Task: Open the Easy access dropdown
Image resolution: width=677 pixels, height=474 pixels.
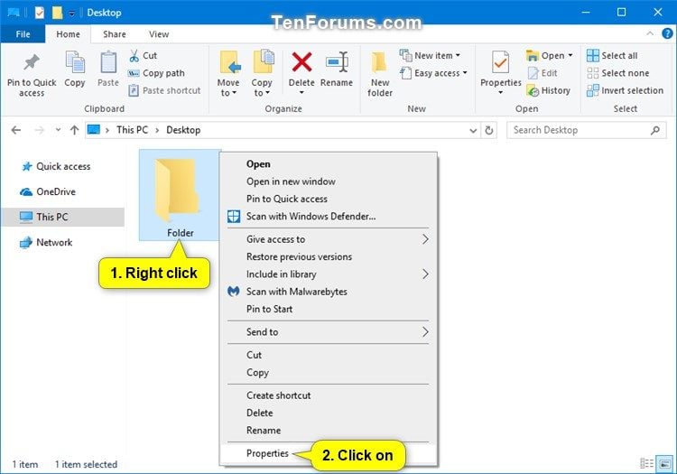Action: (x=433, y=73)
